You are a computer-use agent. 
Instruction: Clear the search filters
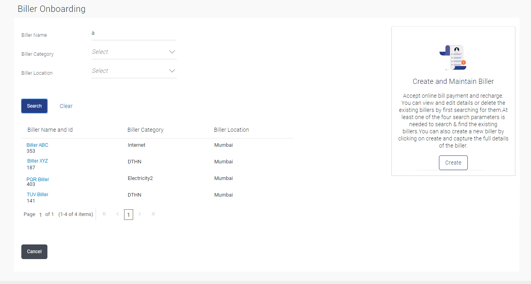(x=66, y=106)
